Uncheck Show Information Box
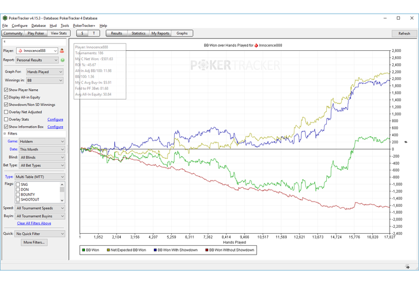The height and width of the screenshot is (284, 419). click(x=6, y=127)
